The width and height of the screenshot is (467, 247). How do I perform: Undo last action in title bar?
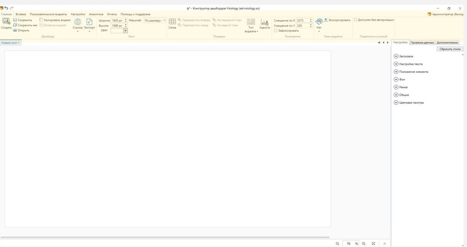(x=6, y=8)
